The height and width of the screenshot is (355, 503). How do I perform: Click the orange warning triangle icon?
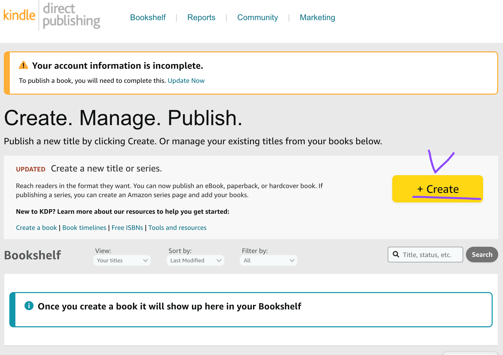[x=23, y=65]
